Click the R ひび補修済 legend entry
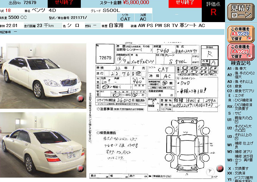The width and height of the screenshot is (257, 182). pos(240,100)
